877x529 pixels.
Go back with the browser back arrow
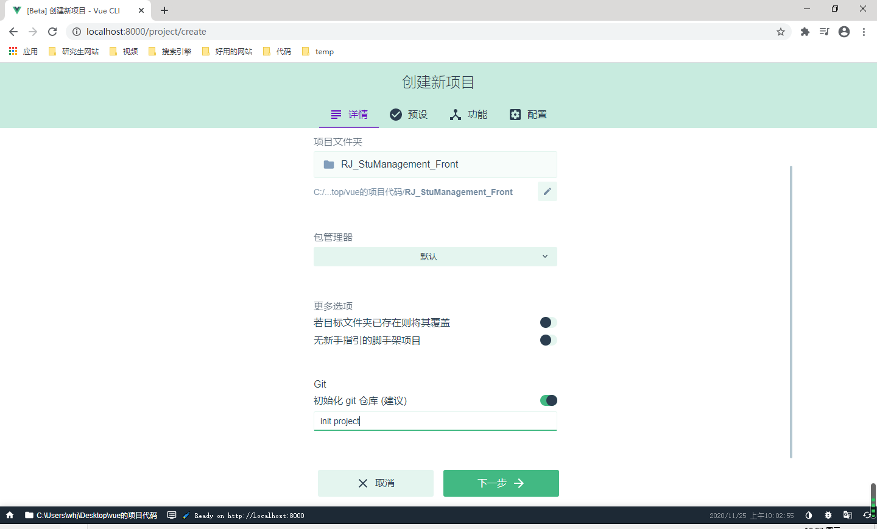[x=13, y=32]
